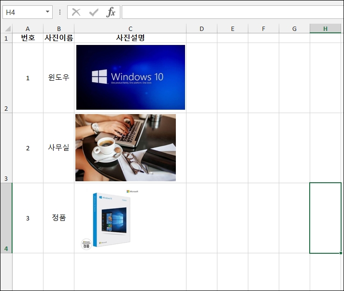Click cell A2 containing number 1
344x291 pixels.
click(x=28, y=78)
